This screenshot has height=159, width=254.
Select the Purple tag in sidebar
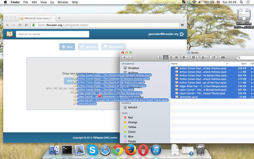pyautogui.click(x=132, y=141)
